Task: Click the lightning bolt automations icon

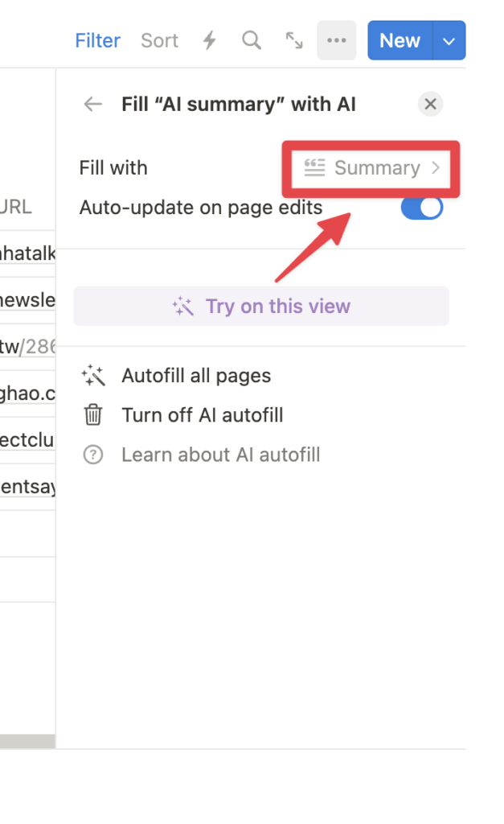Action: click(210, 40)
